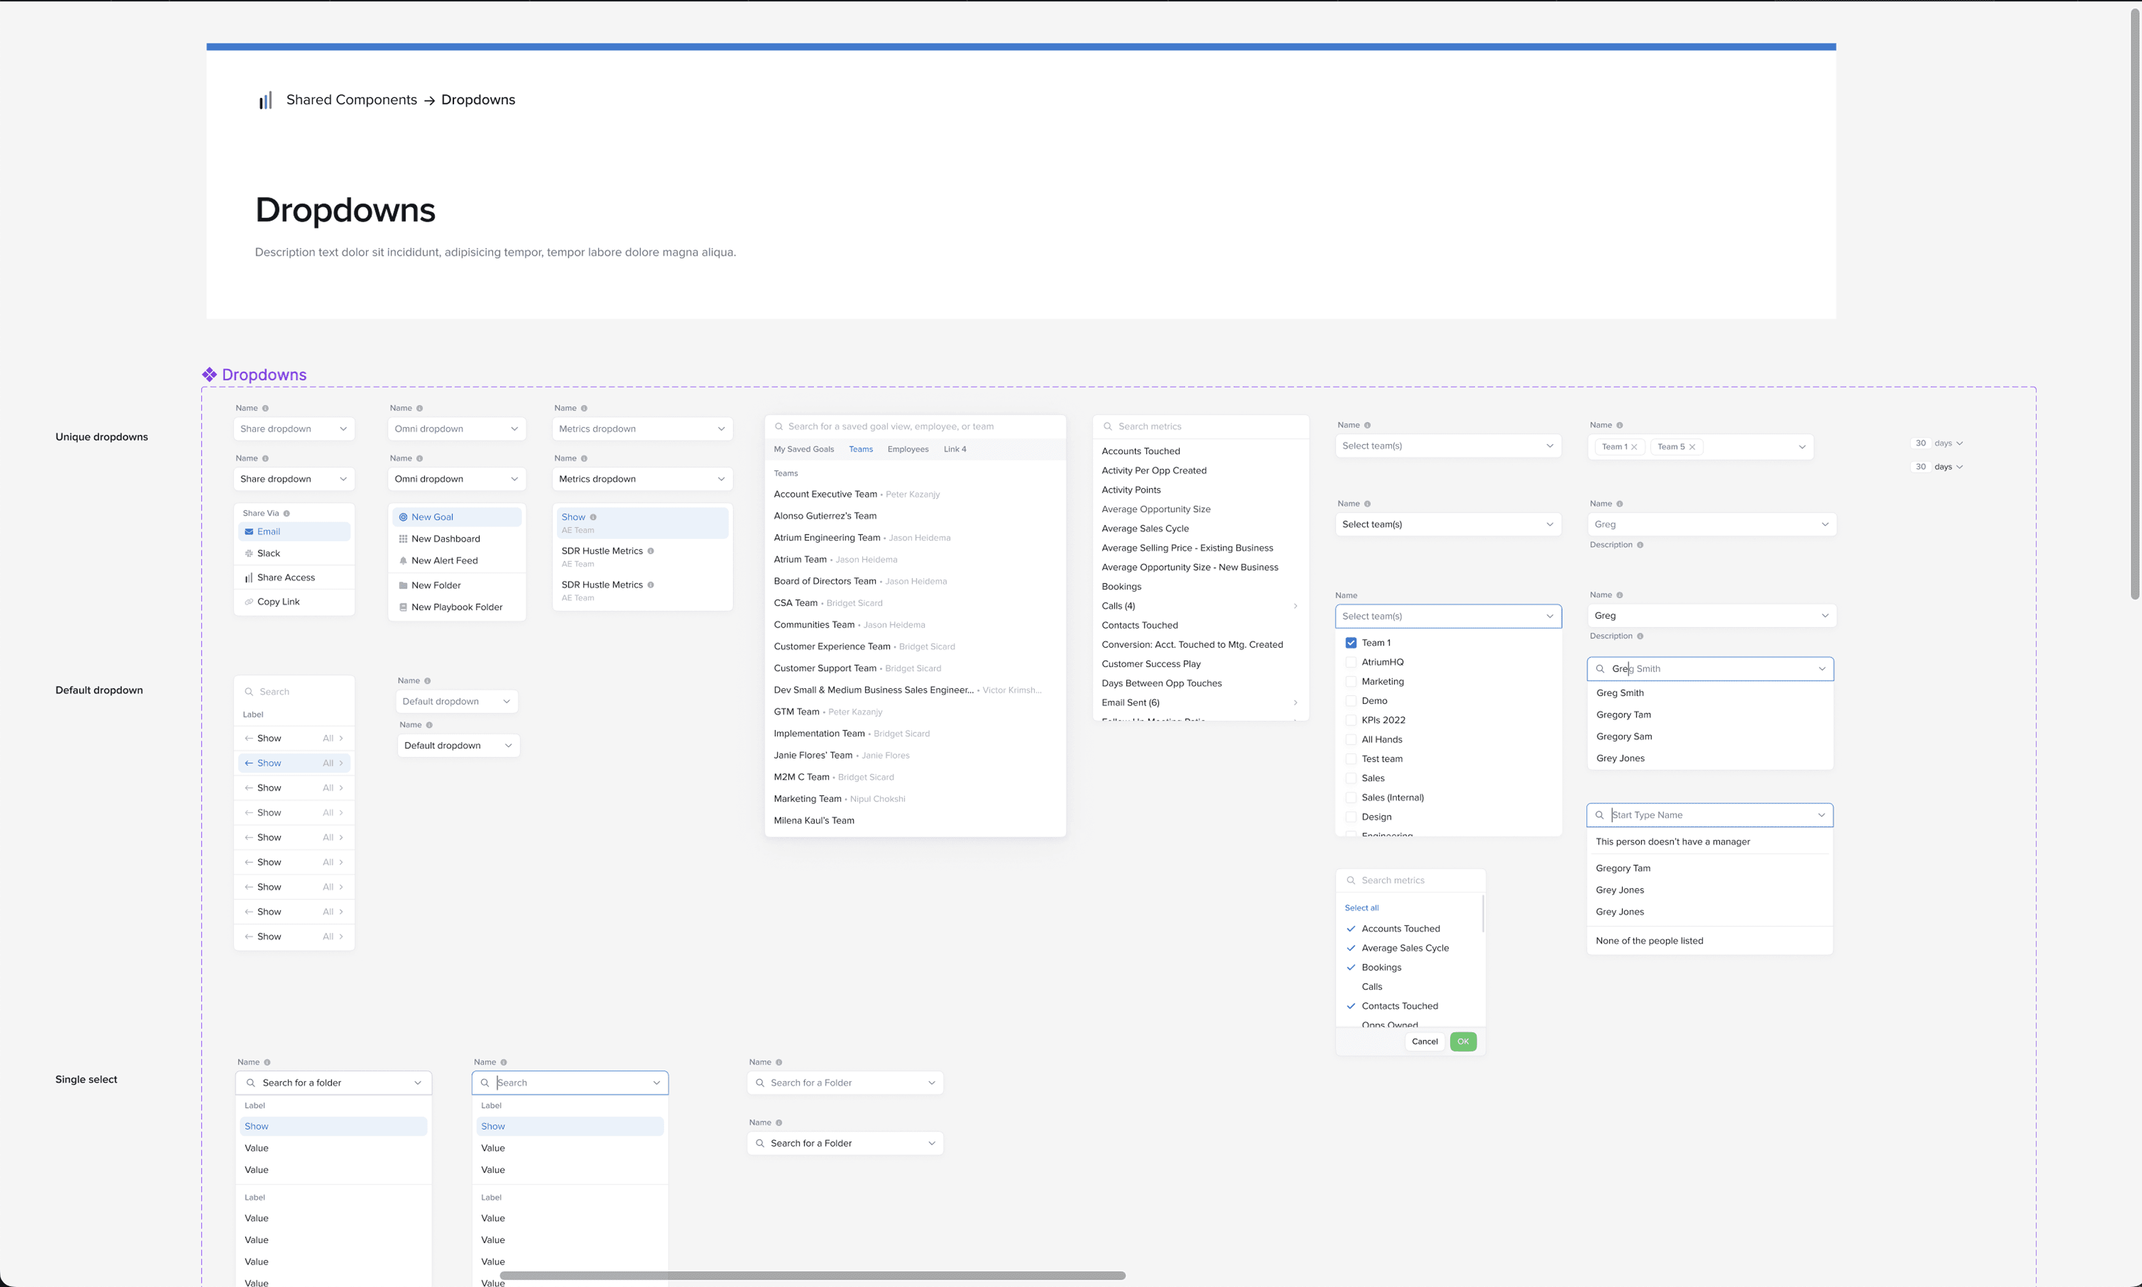Image resolution: width=2142 pixels, height=1287 pixels.
Task: Click the magnifier icon in saved goal search
Action: click(x=779, y=427)
